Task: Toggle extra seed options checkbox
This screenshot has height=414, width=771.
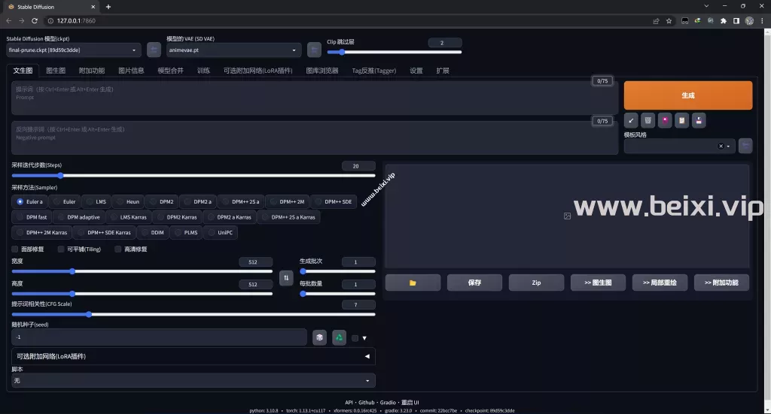Action: tap(355, 338)
